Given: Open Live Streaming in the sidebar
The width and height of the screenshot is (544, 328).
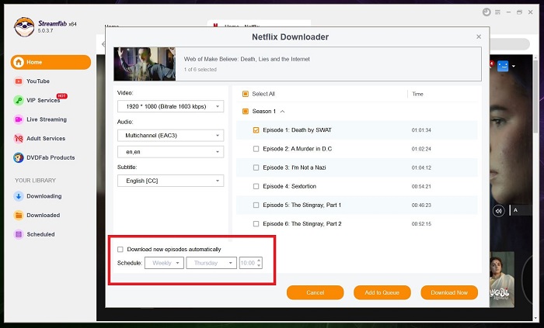Looking at the screenshot, I should [47, 119].
